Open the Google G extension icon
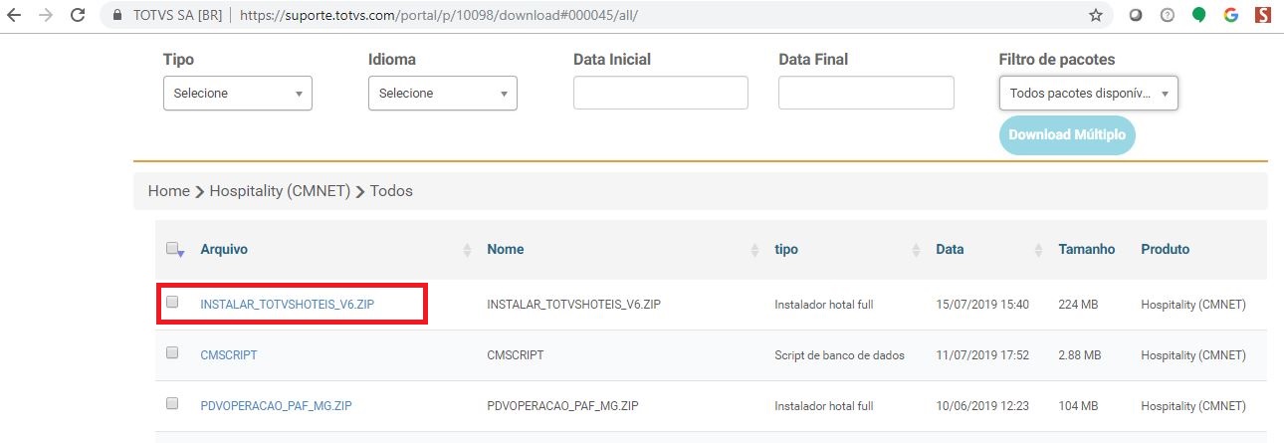 pyautogui.click(x=1231, y=16)
